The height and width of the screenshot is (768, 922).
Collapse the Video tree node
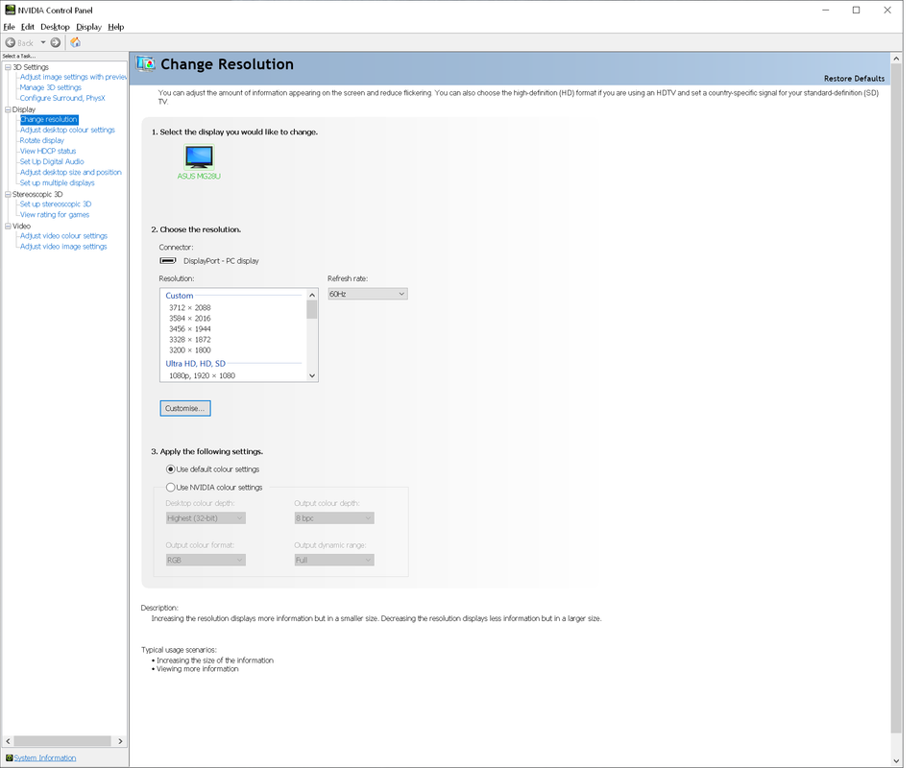coord(9,226)
